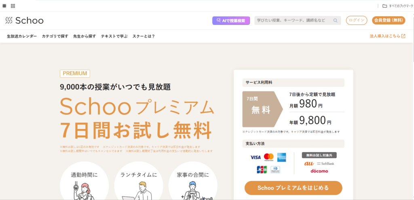The height and width of the screenshot is (200, 414).
Task: Click the SoftBank logo
Action: click(325, 164)
